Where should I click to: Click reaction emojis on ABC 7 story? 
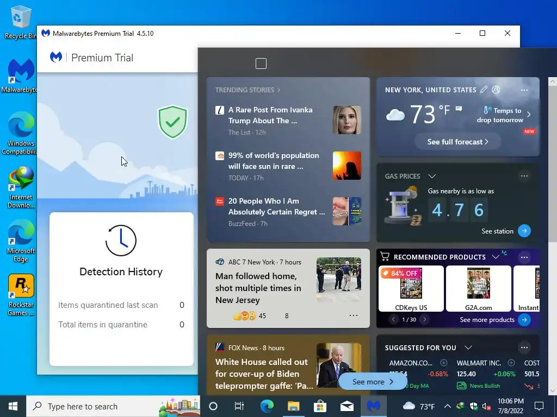tap(244, 315)
